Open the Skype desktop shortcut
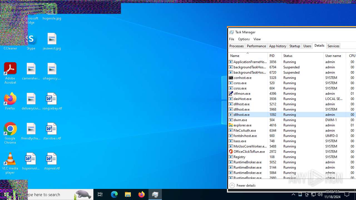The image size is (356, 200). coord(31,42)
